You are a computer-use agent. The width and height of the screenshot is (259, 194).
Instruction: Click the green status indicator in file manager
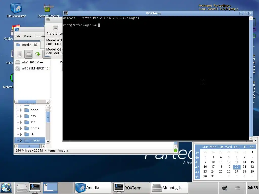click(x=176, y=150)
